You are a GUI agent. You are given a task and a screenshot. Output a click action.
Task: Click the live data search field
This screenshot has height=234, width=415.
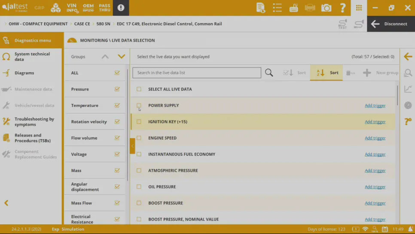click(x=196, y=73)
